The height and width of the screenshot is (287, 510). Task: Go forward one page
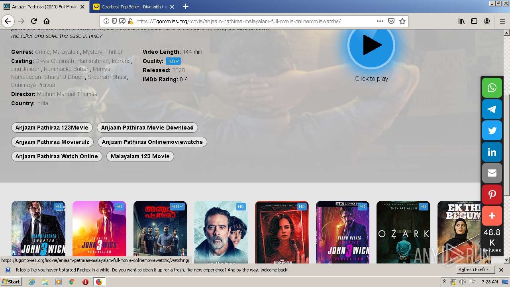pyautogui.click(x=21, y=21)
